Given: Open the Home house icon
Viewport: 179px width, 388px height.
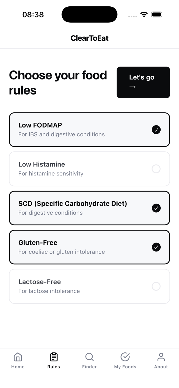Looking at the screenshot, I should click(x=18, y=356).
